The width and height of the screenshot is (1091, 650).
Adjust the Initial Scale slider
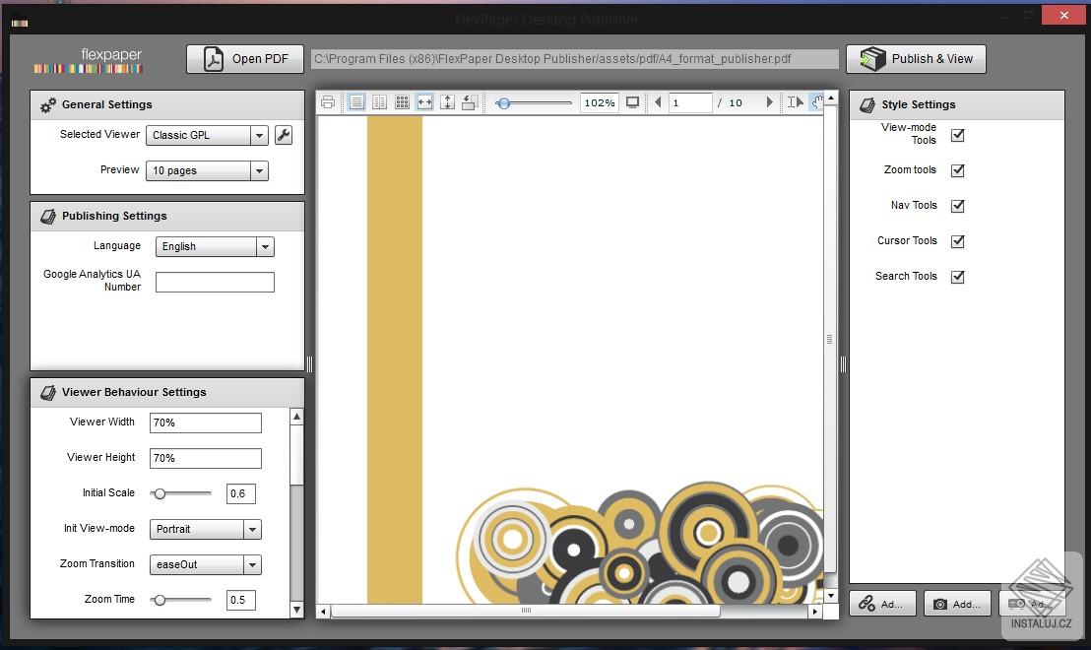point(181,493)
